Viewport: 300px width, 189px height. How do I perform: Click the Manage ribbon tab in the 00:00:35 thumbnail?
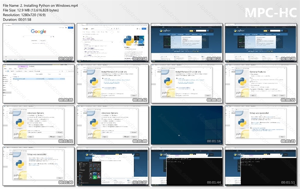[x=23, y=66]
